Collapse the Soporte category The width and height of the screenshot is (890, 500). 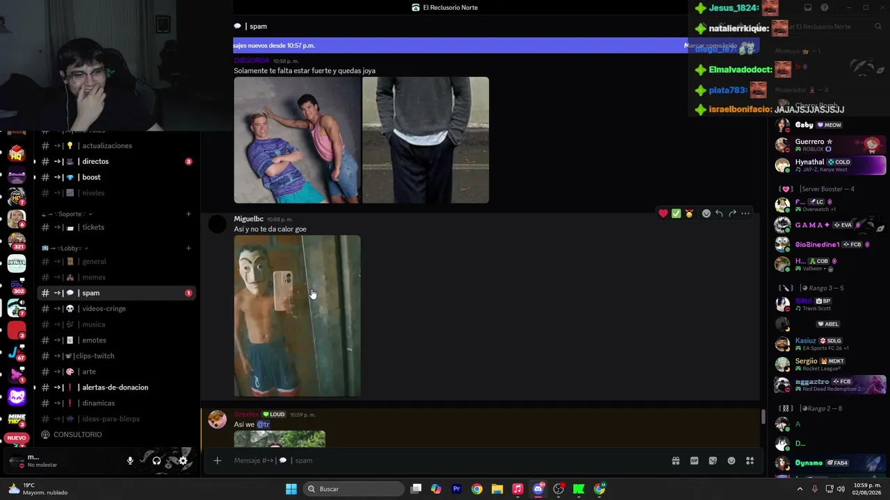67,214
